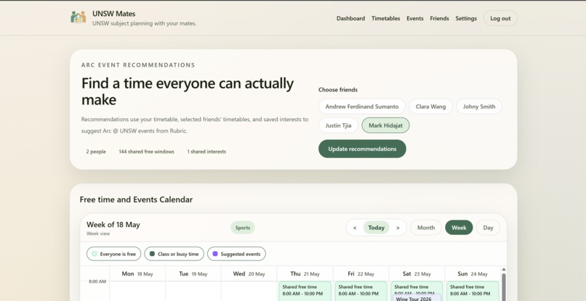Select friend Clara Wang

pyautogui.click(x=430, y=107)
